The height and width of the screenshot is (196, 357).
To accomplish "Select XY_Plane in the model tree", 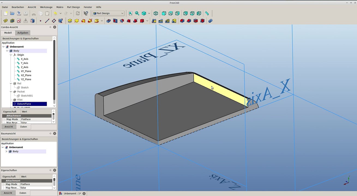I will (26, 71).
